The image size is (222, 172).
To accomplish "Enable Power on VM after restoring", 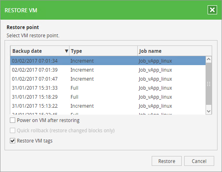I will point(12,120).
